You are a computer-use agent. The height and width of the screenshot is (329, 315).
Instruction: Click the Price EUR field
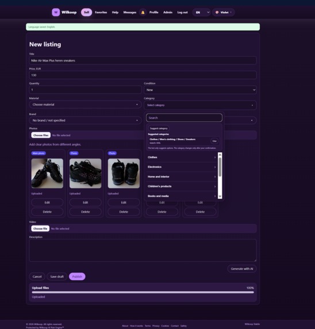(x=143, y=75)
